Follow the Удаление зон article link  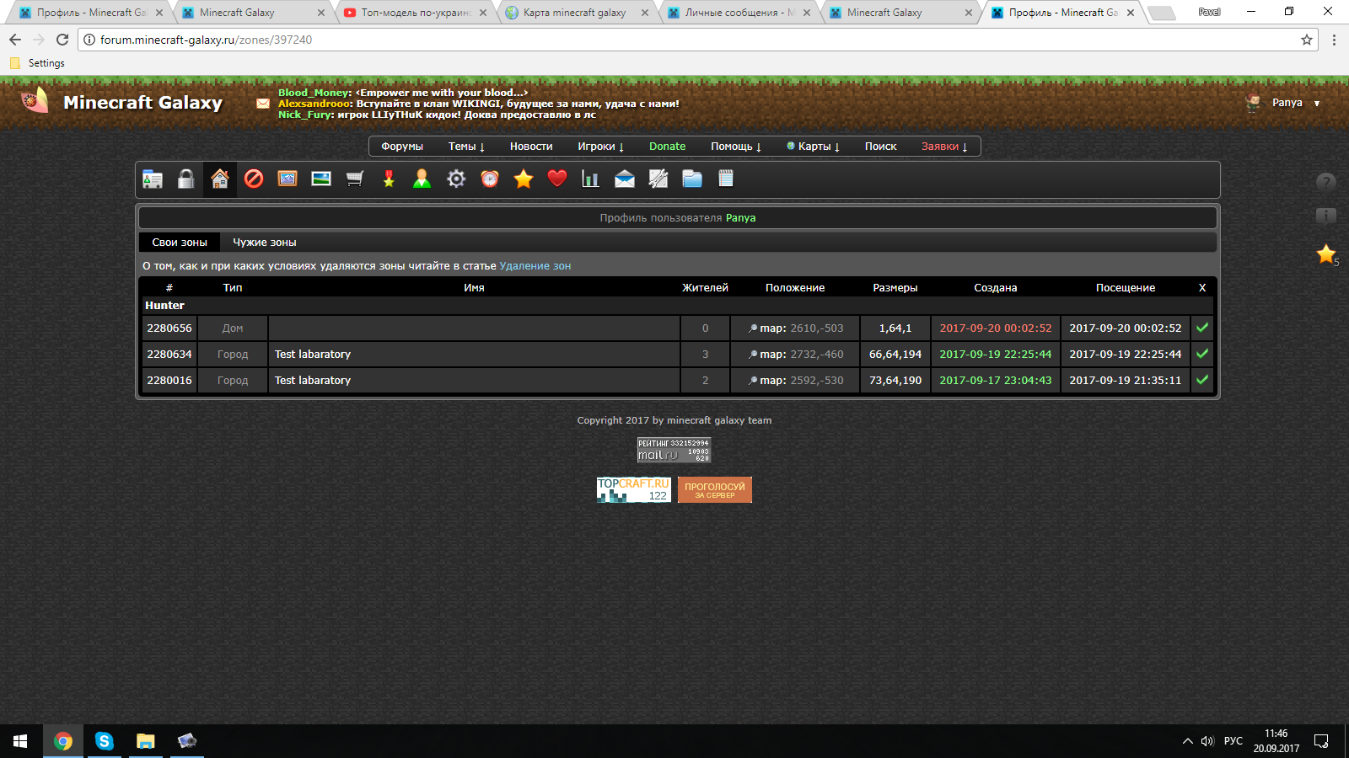[535, 266]
